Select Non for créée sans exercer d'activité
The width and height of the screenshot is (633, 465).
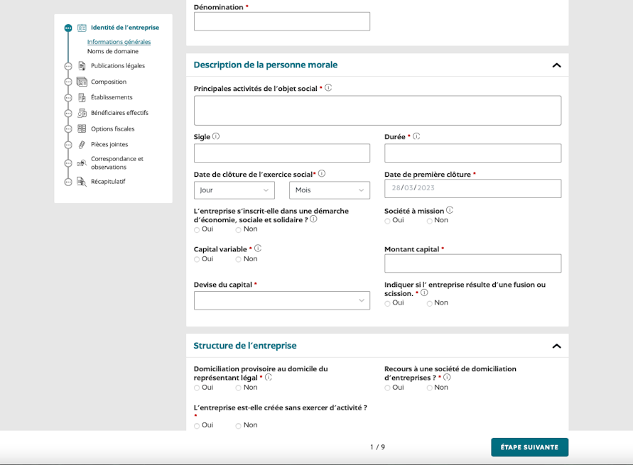coord(239,426)
